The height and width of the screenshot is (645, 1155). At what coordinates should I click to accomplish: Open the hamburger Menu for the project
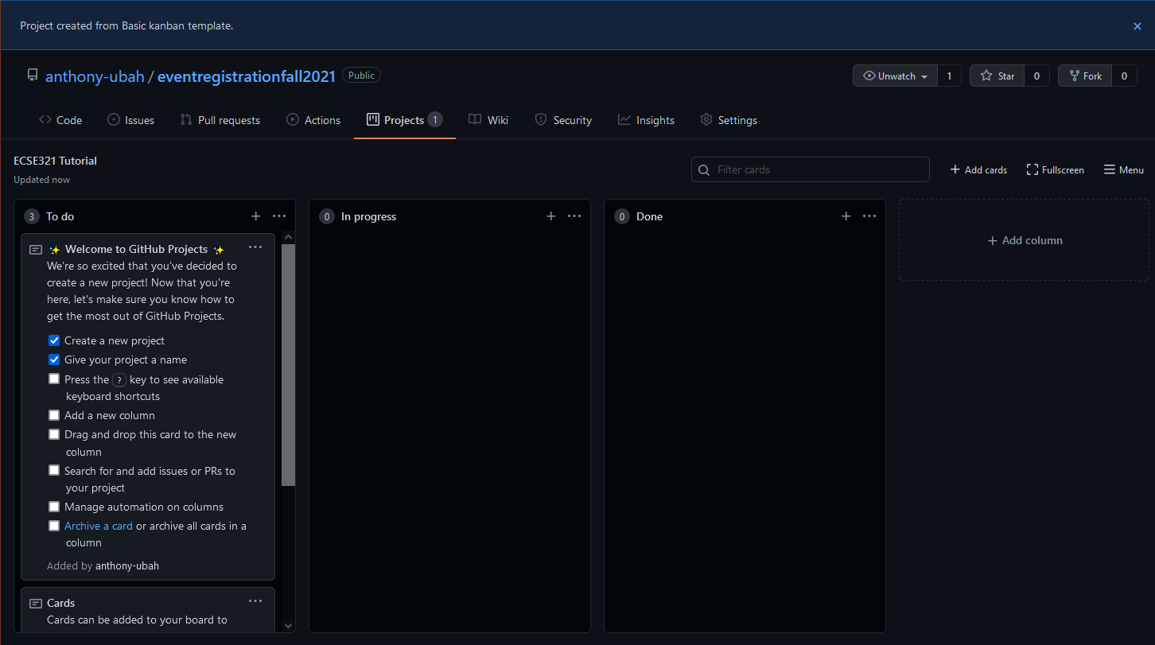pyautogui.click(x=1123, y=169)
